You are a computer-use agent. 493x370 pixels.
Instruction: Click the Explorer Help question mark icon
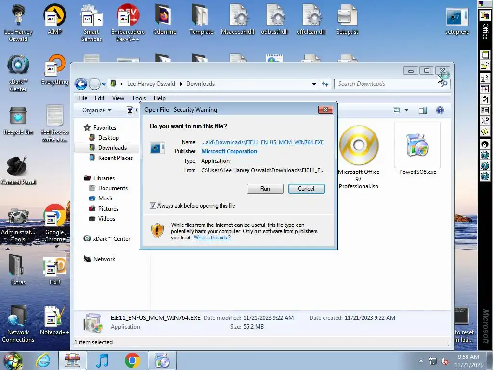coord(440,110)
